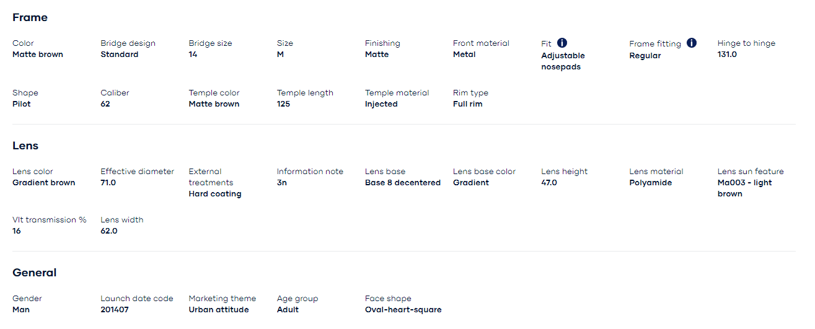Click the info icon beside Frame fitting
The width and height of the screenshot is (815, 329).
pyautogui.click(x=692, y=43)
